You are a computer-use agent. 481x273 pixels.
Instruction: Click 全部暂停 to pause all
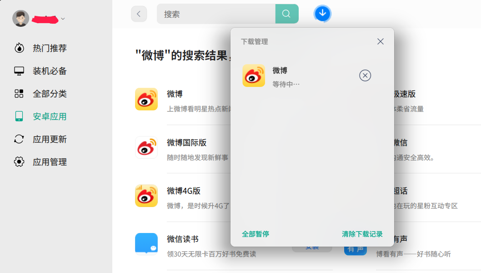coord(255,234)
